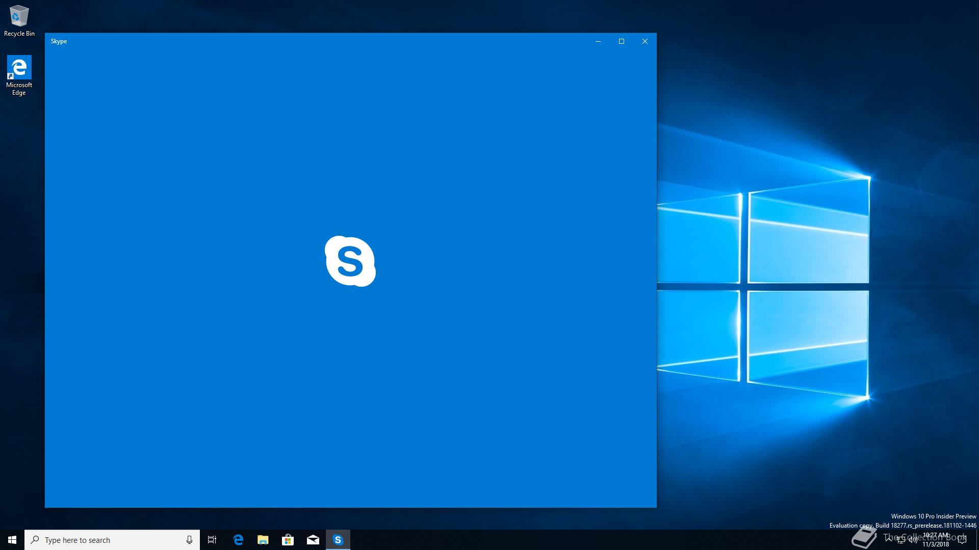Minimize the Skype window

pos(598,41)
